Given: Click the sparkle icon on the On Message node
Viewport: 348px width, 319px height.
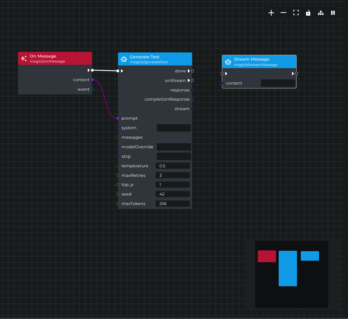Looking at the screenshot, I should (24, 58).
